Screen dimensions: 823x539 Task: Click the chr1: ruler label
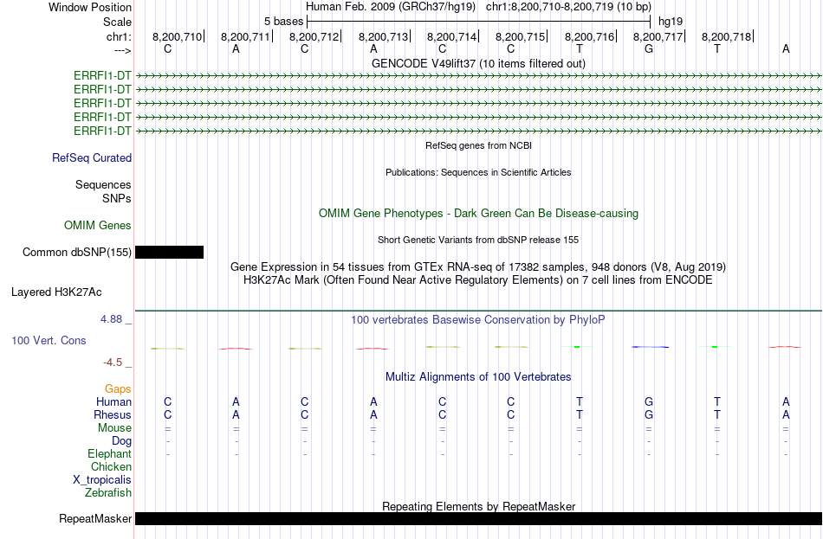point(119,36)
